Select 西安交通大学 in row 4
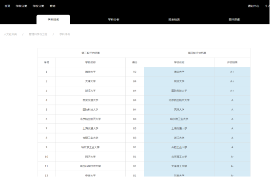Image resolution: width=270 pixels, height=177 pixels. pos(90,100)
